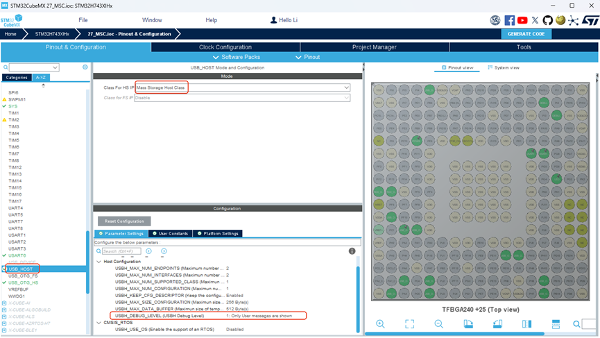Viewport: 600px width, 338px height.
Task: Click USBH_DEBUG_LEVEL parameter row
Action: 208,316
